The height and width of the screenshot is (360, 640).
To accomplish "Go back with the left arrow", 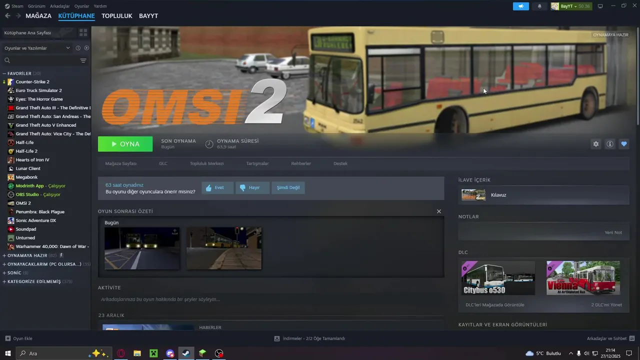I will (7, 16).
